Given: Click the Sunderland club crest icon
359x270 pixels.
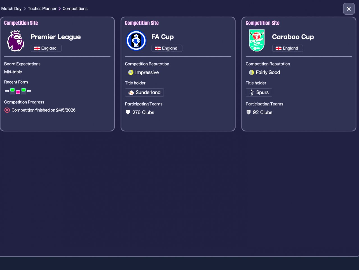Looking at the screenshot, I should [x=131, y=93].
